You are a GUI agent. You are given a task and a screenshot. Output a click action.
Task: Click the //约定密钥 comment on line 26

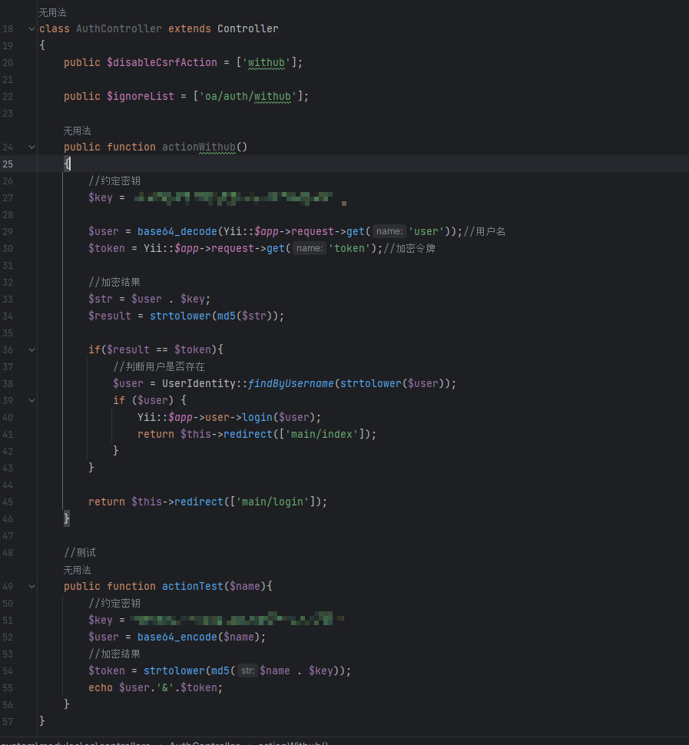pyautogui.click(x=114, y=181)
